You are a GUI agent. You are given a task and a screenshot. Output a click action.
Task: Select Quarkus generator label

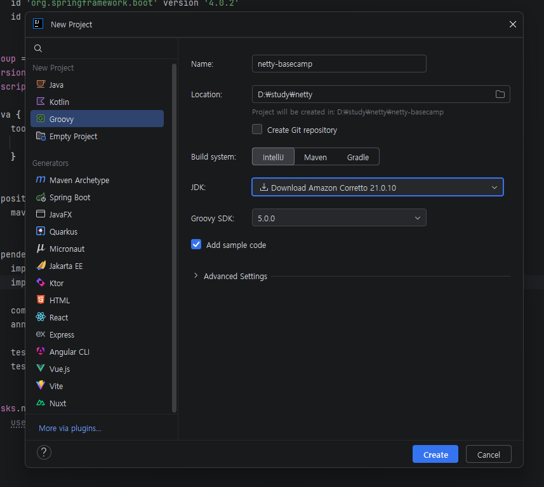(63, 231)
